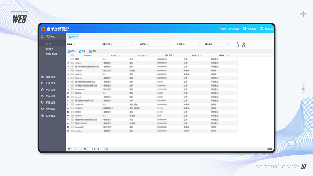This screenshot has height=176, width=313.
Task: Check the checkbox for row 16
Action: coord(72,116)
